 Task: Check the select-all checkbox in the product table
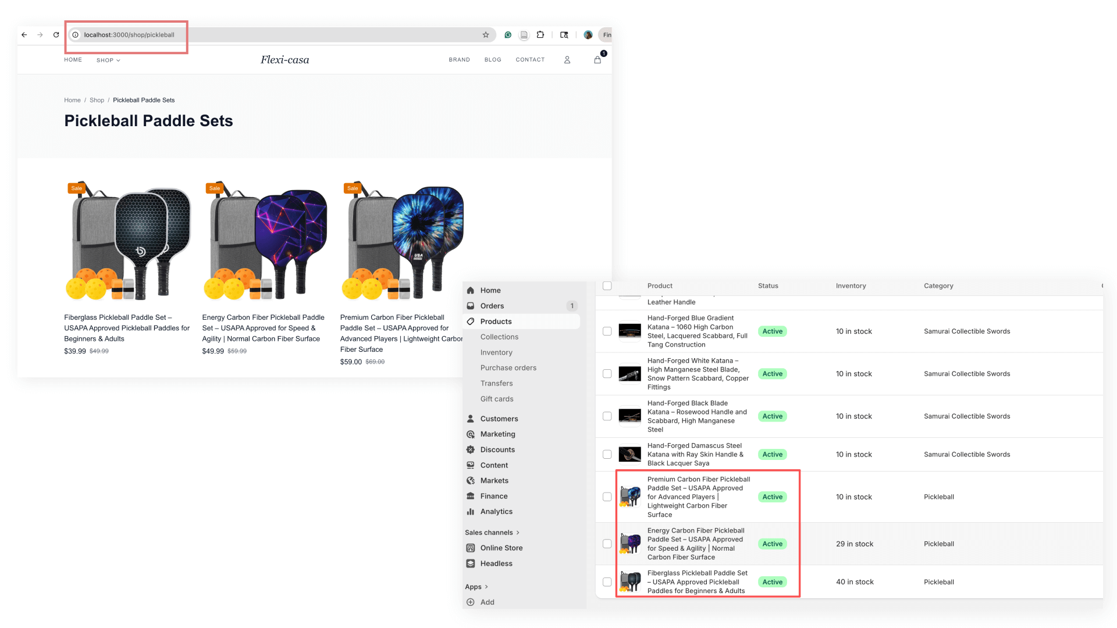(x=607, y=286)
